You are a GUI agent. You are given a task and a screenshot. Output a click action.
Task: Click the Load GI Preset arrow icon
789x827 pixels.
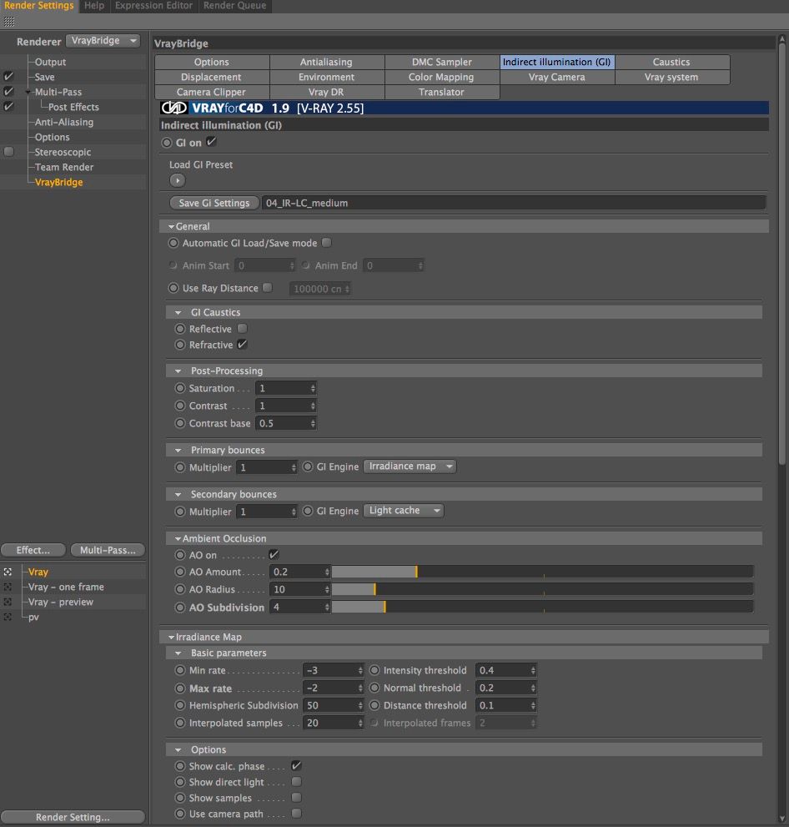(x=177, y=180)
